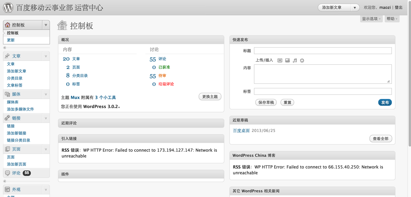Open the 更新 submenu item
Image resolution: width=411 pixels, height=197 pixels.
(11, 40)
